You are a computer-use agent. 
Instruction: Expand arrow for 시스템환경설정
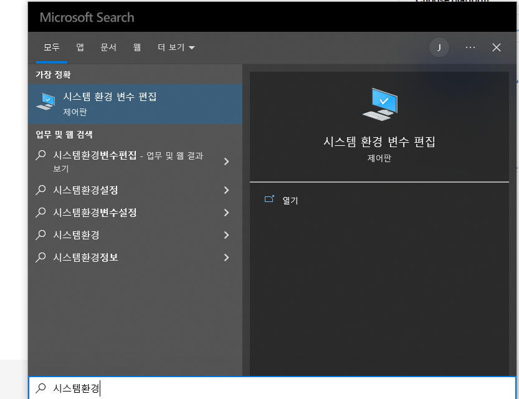pos(226,190)
